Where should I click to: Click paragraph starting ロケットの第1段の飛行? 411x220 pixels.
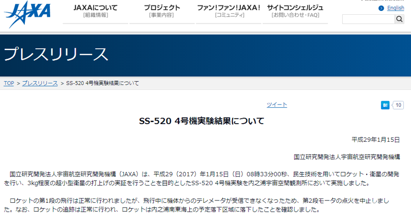196,205
